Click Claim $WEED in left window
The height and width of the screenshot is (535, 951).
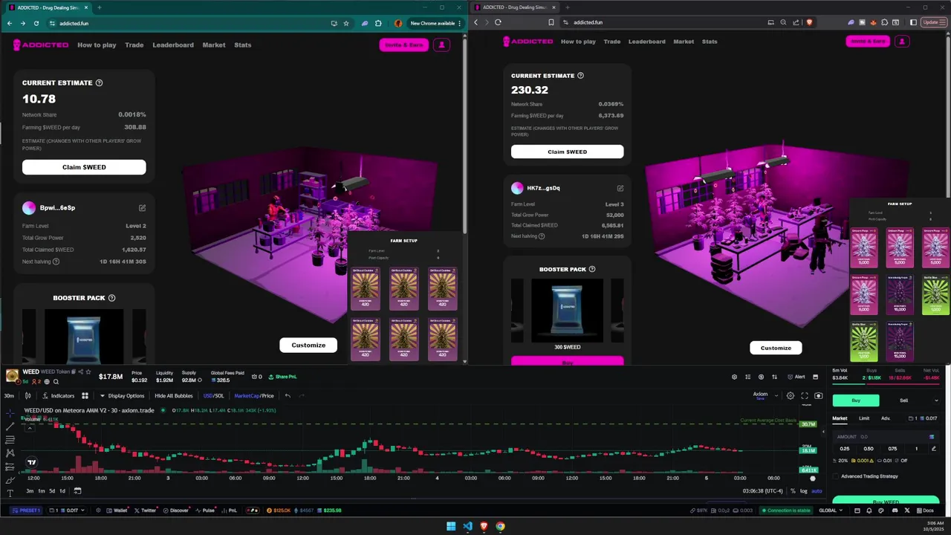pos(84,167)
